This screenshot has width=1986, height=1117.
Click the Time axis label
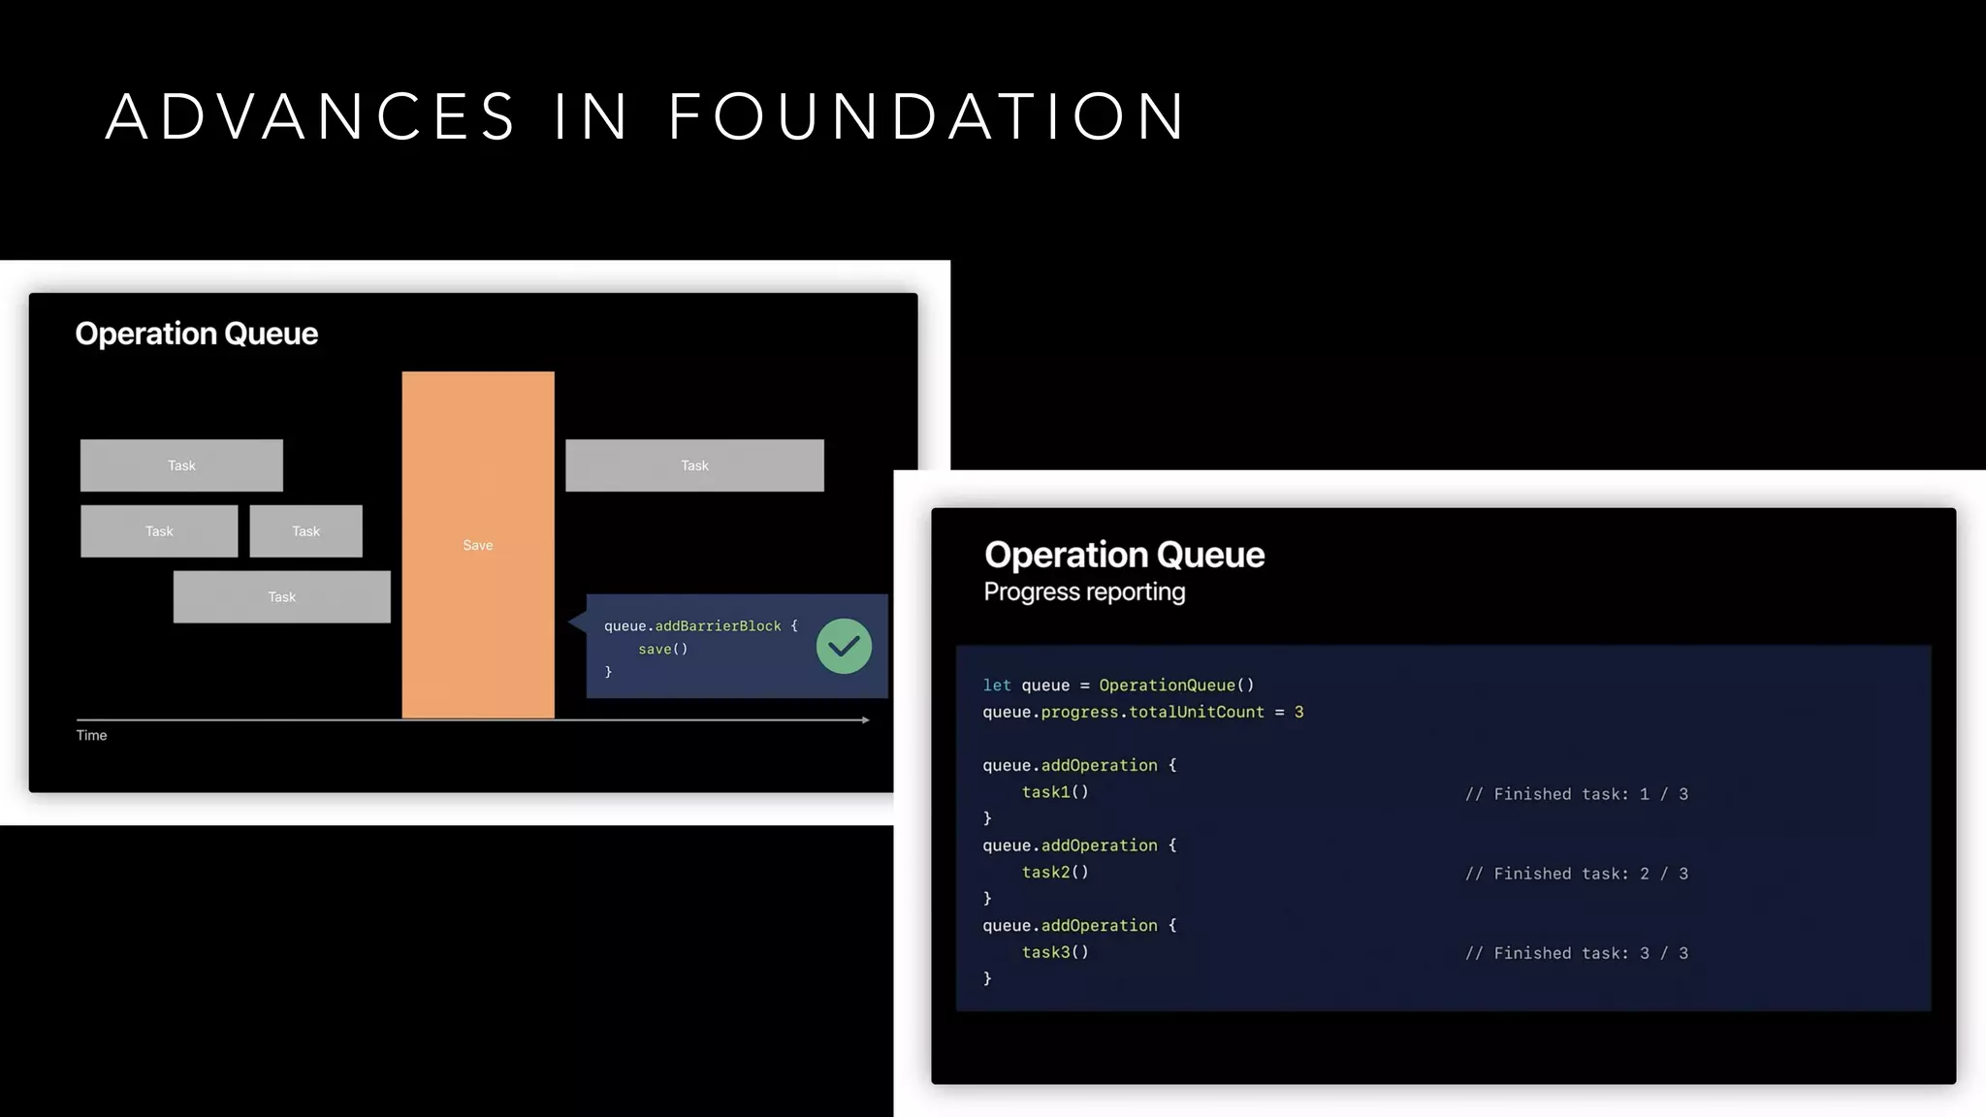(x=92, y=735)
